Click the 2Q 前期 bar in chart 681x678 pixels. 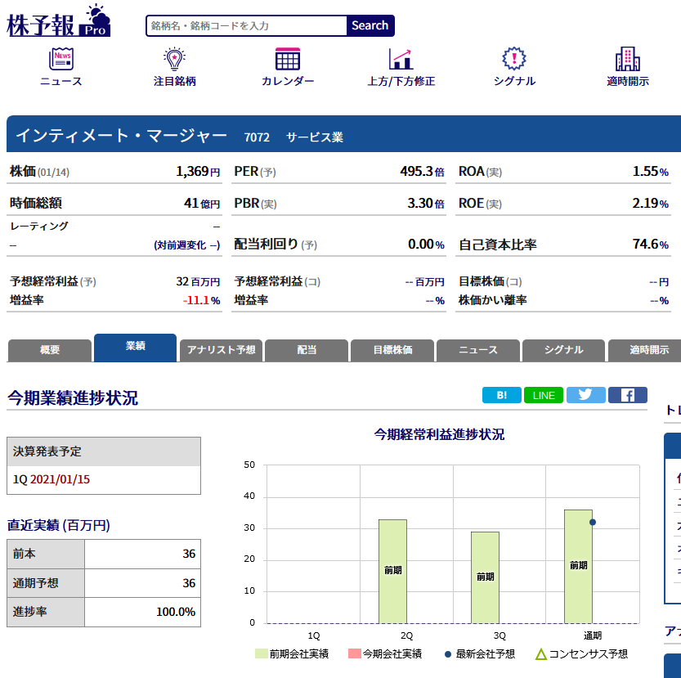392,571
